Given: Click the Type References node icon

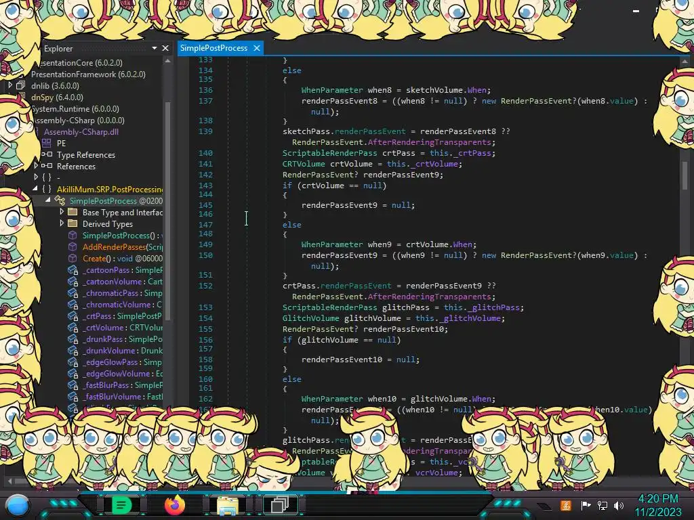Looking at the screenshot, I should pos(47,154).
